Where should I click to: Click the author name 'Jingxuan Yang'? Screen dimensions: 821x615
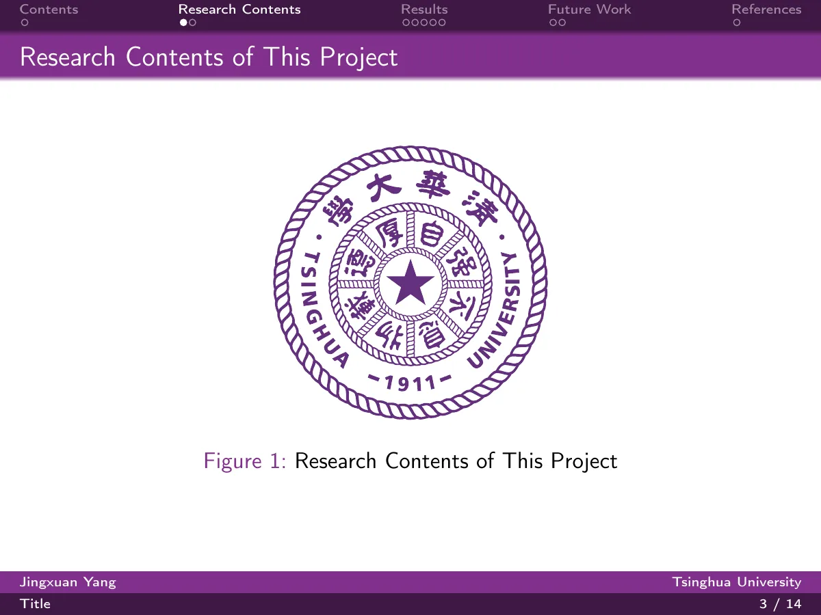click(68, 582)
